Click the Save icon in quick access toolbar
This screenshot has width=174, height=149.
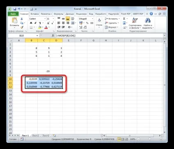tap(15, 9)
